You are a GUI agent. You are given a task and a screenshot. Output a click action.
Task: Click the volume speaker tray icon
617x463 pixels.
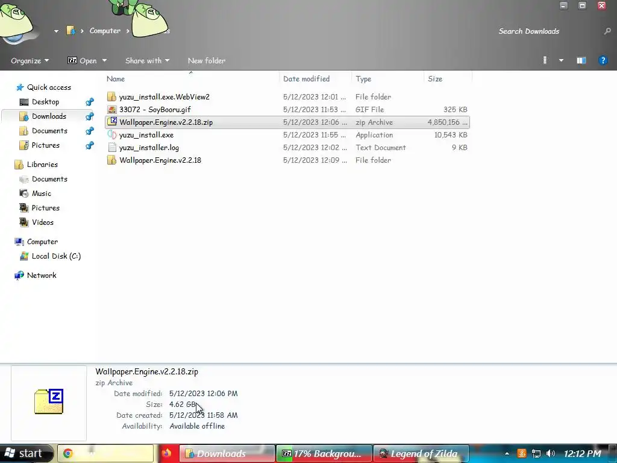pyautogui.click(x=551, y=453)
